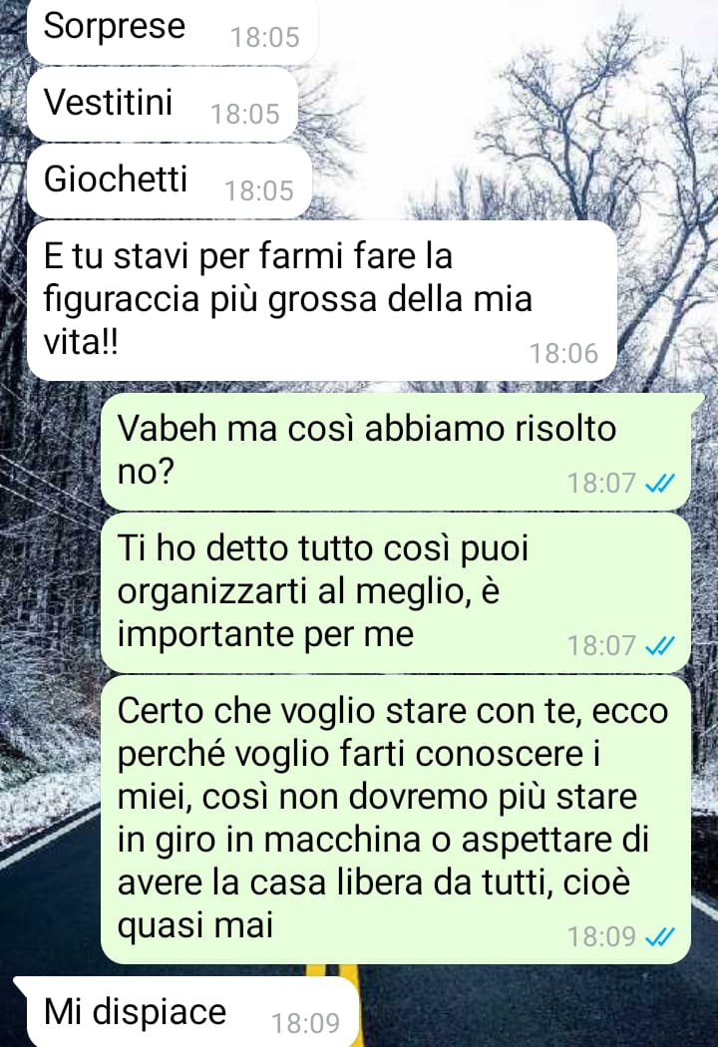This screenshot has width=718, height=1047.
Task: Tap the 18:05 timestamp beside 'Sorprese'
Action: click(265, 38)
